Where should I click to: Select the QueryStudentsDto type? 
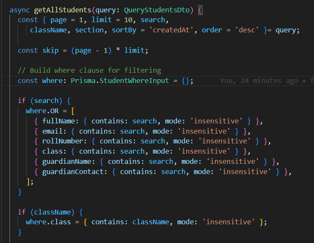(x=157, y=10)
